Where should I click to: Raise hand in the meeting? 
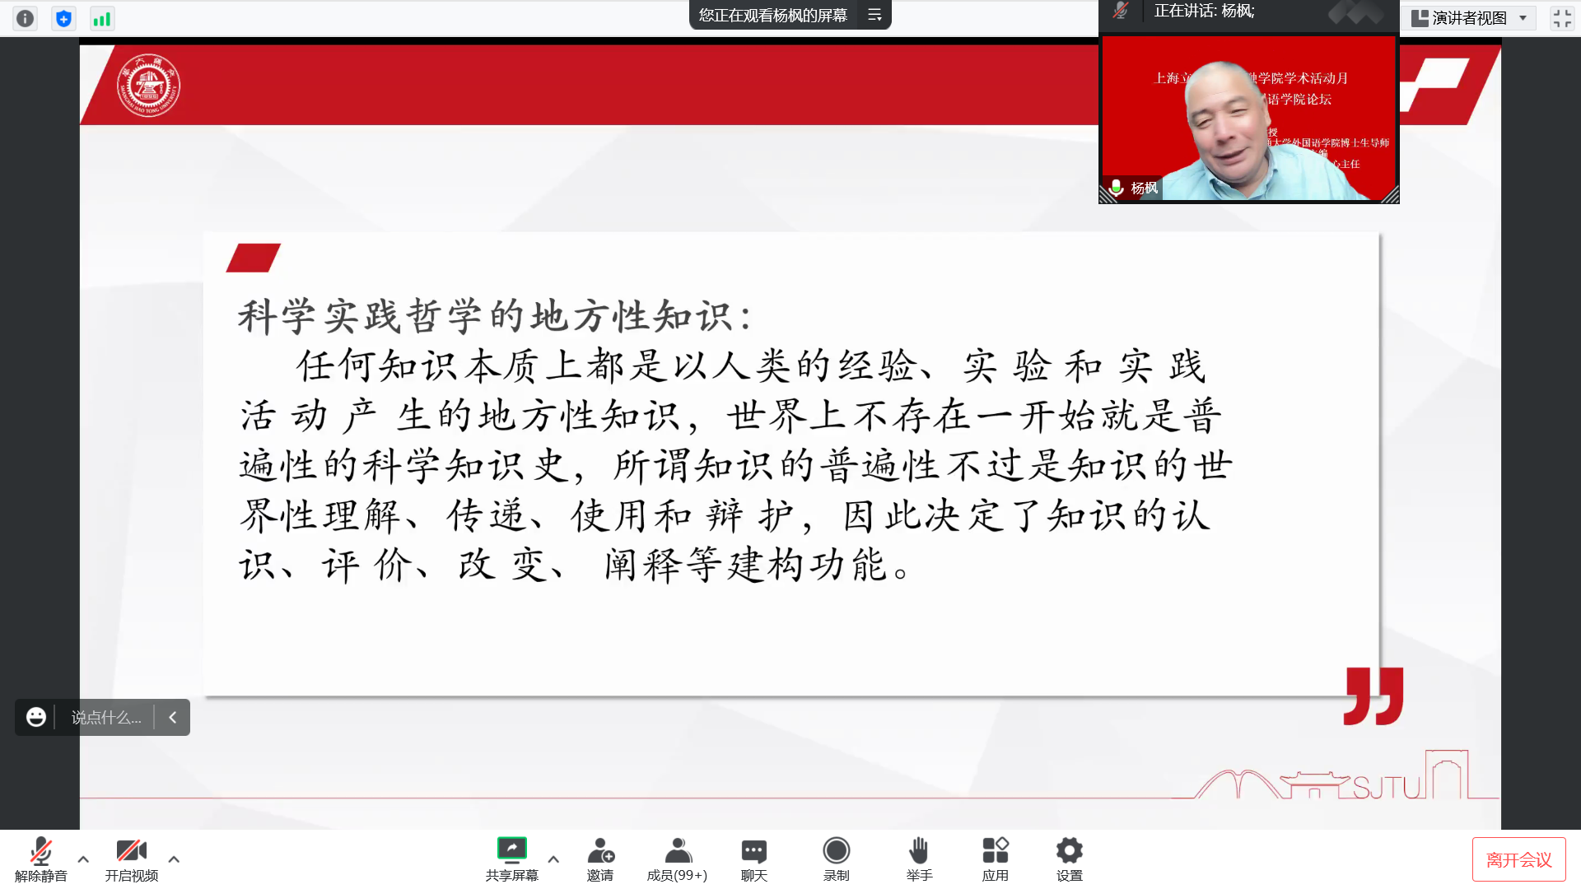919,859
